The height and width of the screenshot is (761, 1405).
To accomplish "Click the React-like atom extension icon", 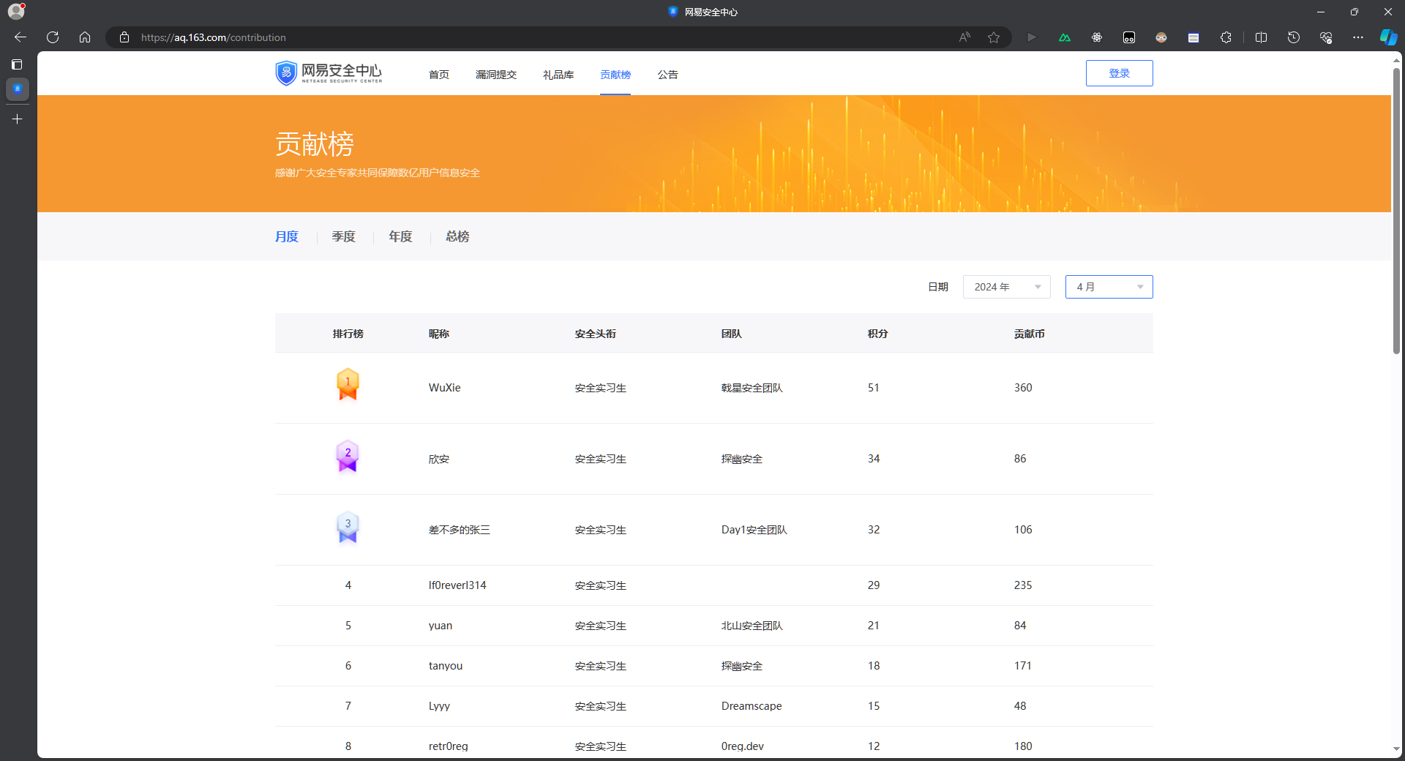I will coord(1097,37).
